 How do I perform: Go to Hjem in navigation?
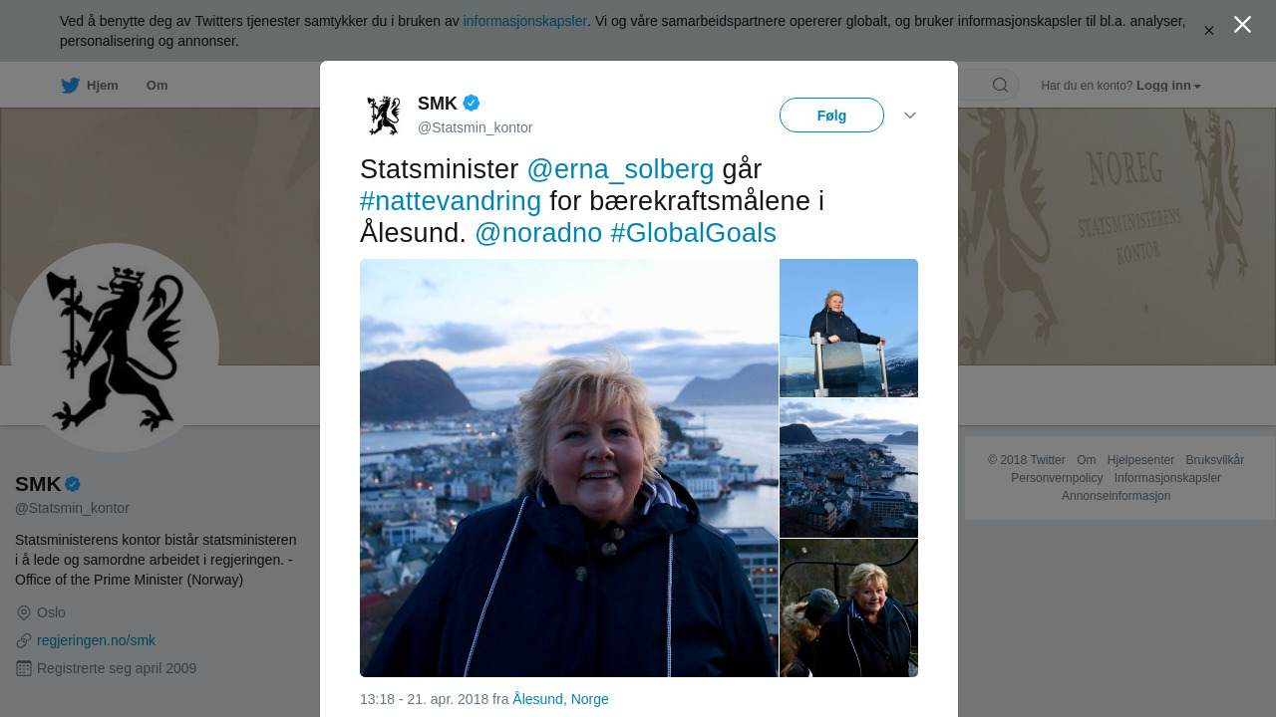pos(102,86)
